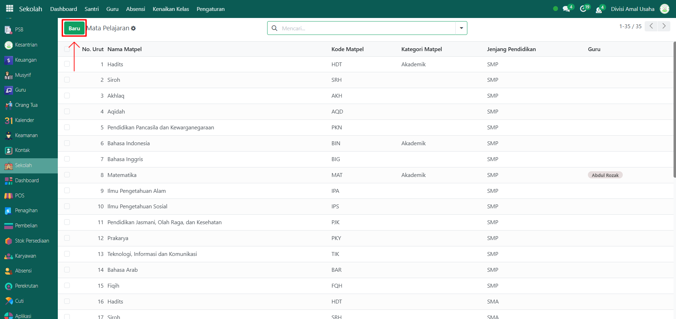This screenshot has width=676, height=319.
Task: Open the Kalender sidebar icon
Action: coord(8,121)
